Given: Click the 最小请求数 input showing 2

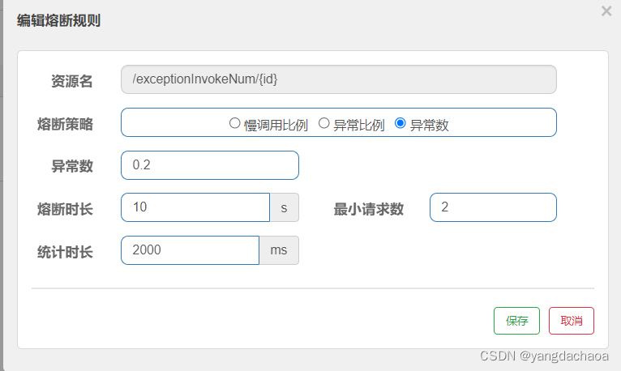Looking at the screenshot, I should 493,207.
